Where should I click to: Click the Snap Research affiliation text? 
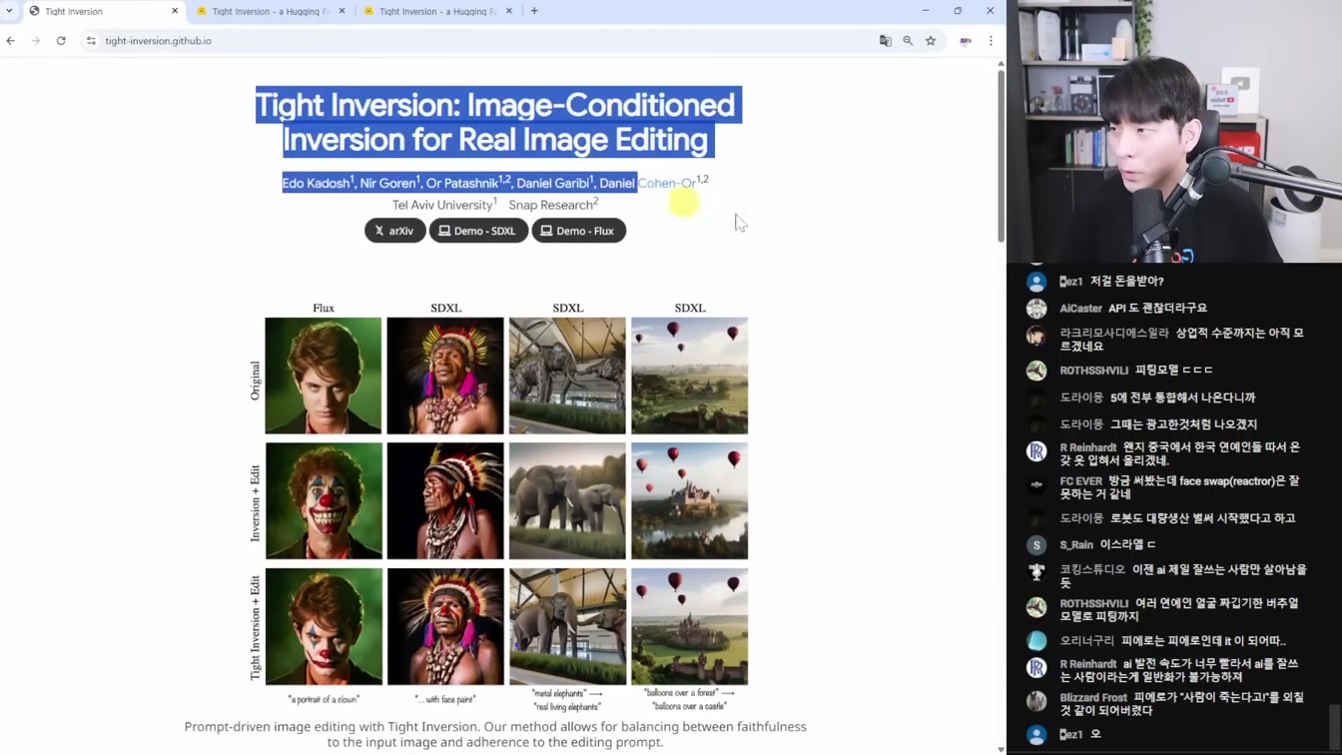click(x=553, y=205)
